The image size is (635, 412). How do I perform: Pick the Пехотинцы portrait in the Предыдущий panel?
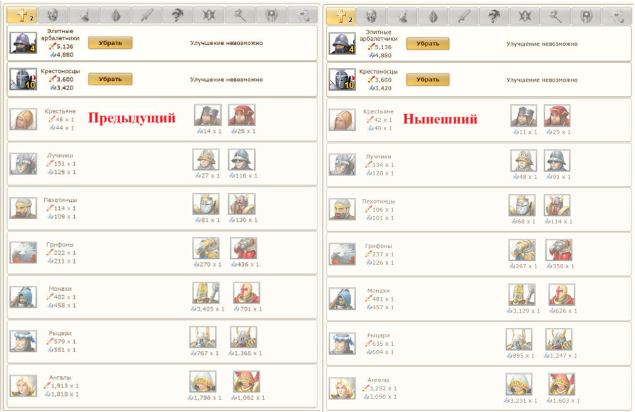tap(23, 208)
